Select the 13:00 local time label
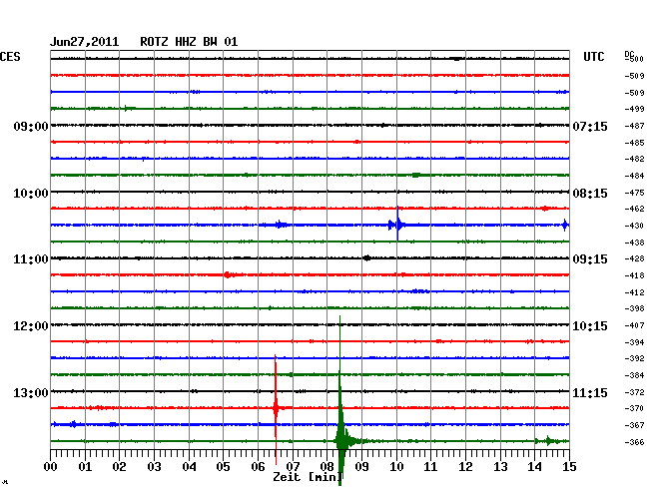Image resolution: width=649 pixels, height=493 pixels. (x=31, y=392)
